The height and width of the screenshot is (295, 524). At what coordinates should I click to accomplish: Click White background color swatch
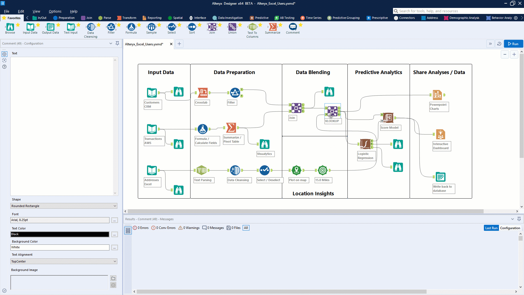[x=60, y=247]
